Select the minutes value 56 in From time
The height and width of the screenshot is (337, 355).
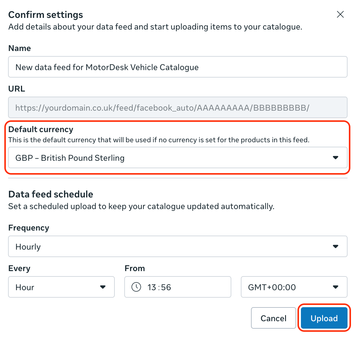[166, 287]
